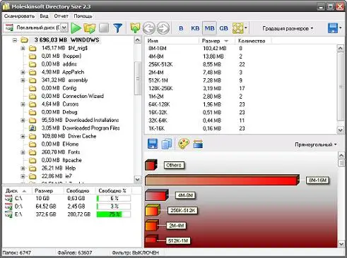Screen dimensions: 347x258
Task: Sort disks by Диск header
Action: [x=17, y=190]
